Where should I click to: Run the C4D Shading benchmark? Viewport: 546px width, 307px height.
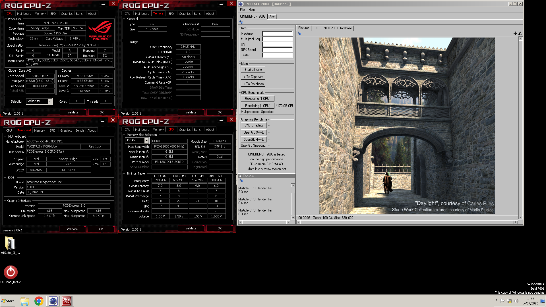coord(254,125)
